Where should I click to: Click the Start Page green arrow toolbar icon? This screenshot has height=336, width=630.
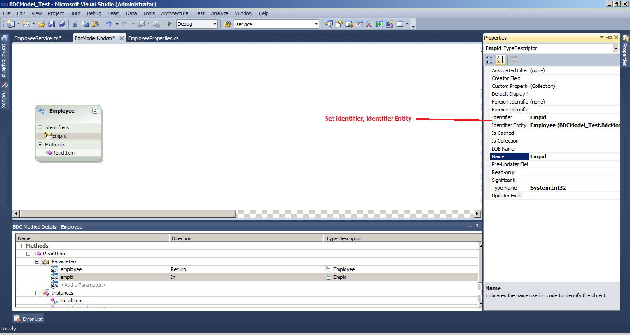pos(380,24)
